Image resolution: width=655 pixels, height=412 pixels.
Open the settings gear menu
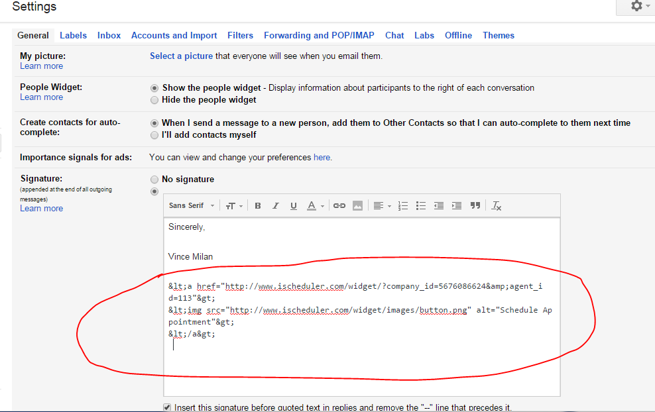636,6
